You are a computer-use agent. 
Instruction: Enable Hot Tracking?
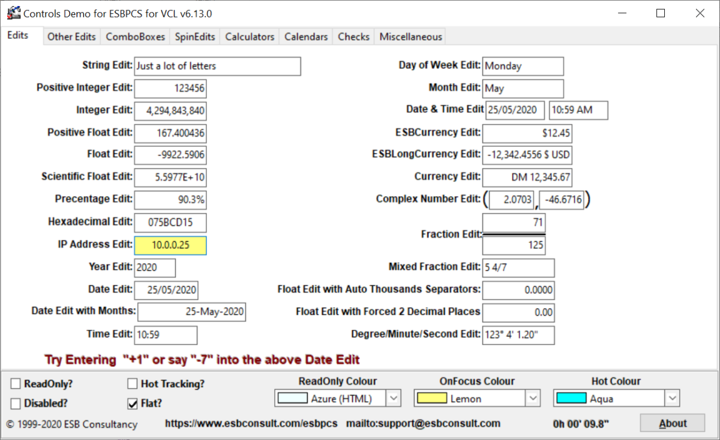point(132,383)
